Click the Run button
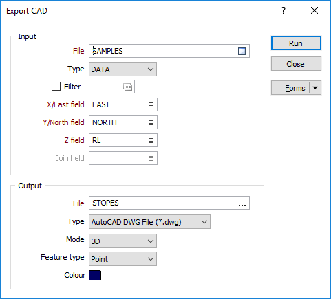 (296, 43)
